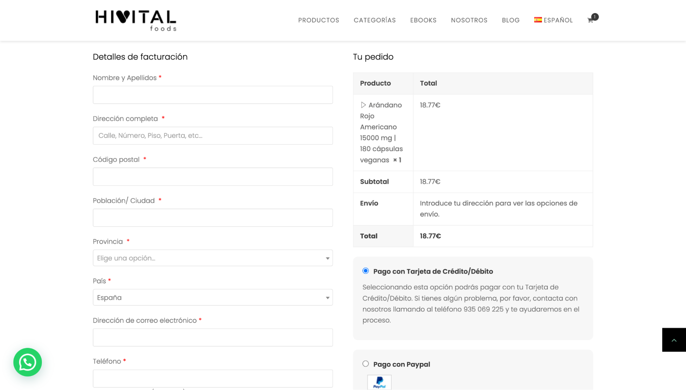Focus the Nombre y Apellidos field
This screenshot has height=390, width=686.
pos(213,95)
